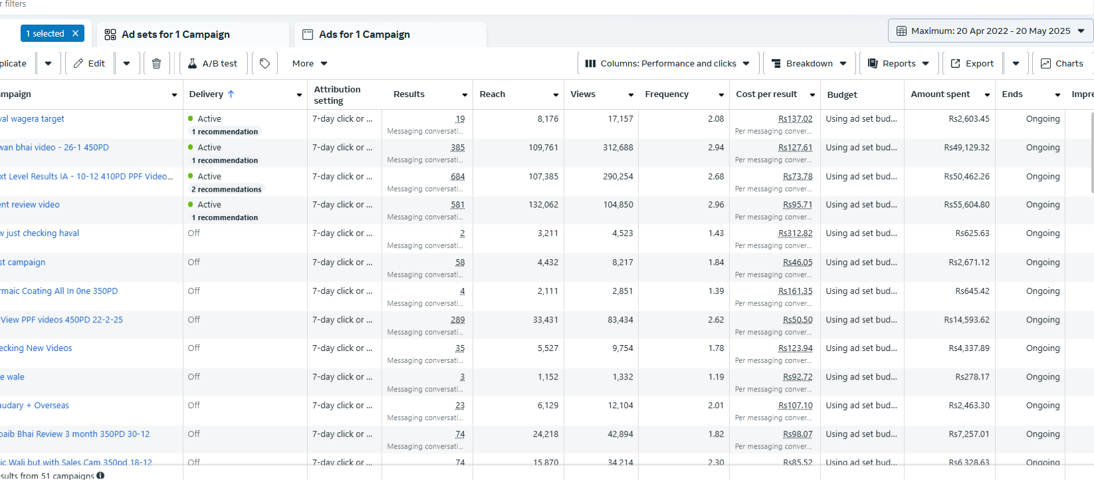Remove the '1 selected' filter
Image resolution: width=1094 pixels, height=480 pixels.
pyautogui.click(x=75, y=33)
